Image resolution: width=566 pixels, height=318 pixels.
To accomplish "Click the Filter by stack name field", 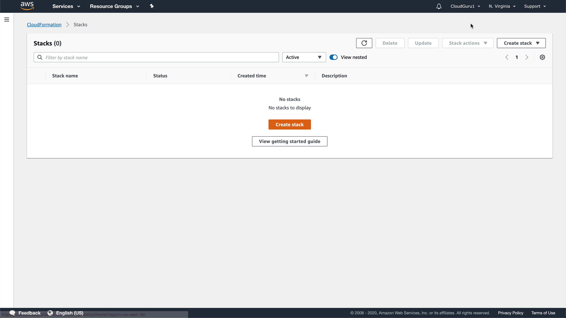I will tap(159, 57).
